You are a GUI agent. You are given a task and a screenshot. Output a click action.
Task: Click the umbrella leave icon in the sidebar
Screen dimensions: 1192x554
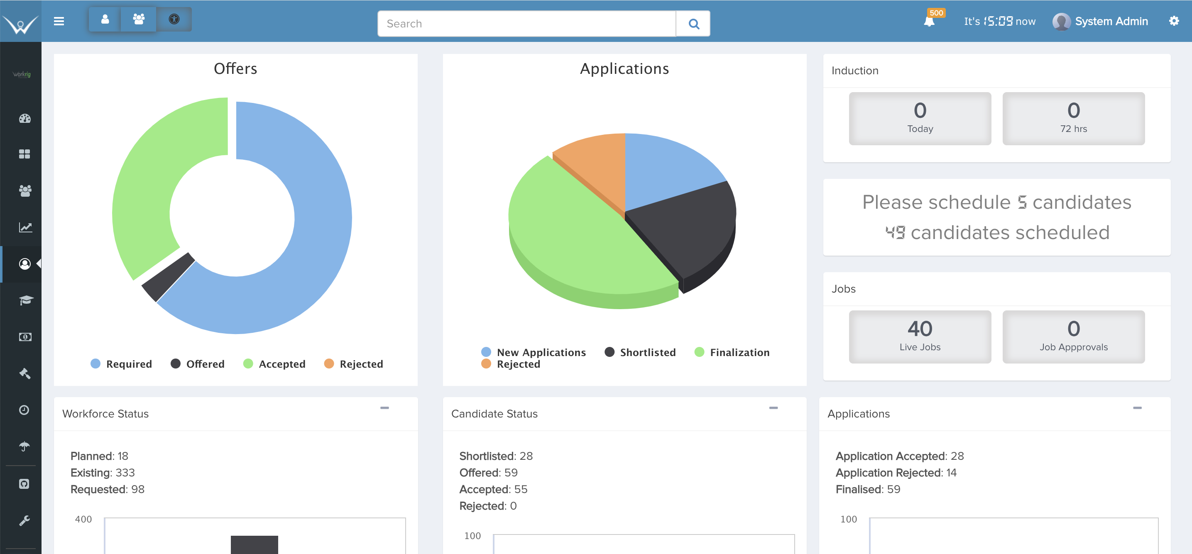25,446
